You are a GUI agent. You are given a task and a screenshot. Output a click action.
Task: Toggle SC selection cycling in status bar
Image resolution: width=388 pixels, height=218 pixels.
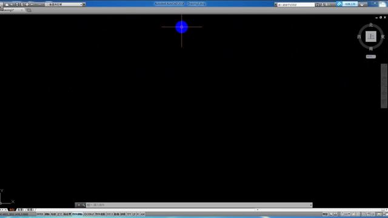138,214
